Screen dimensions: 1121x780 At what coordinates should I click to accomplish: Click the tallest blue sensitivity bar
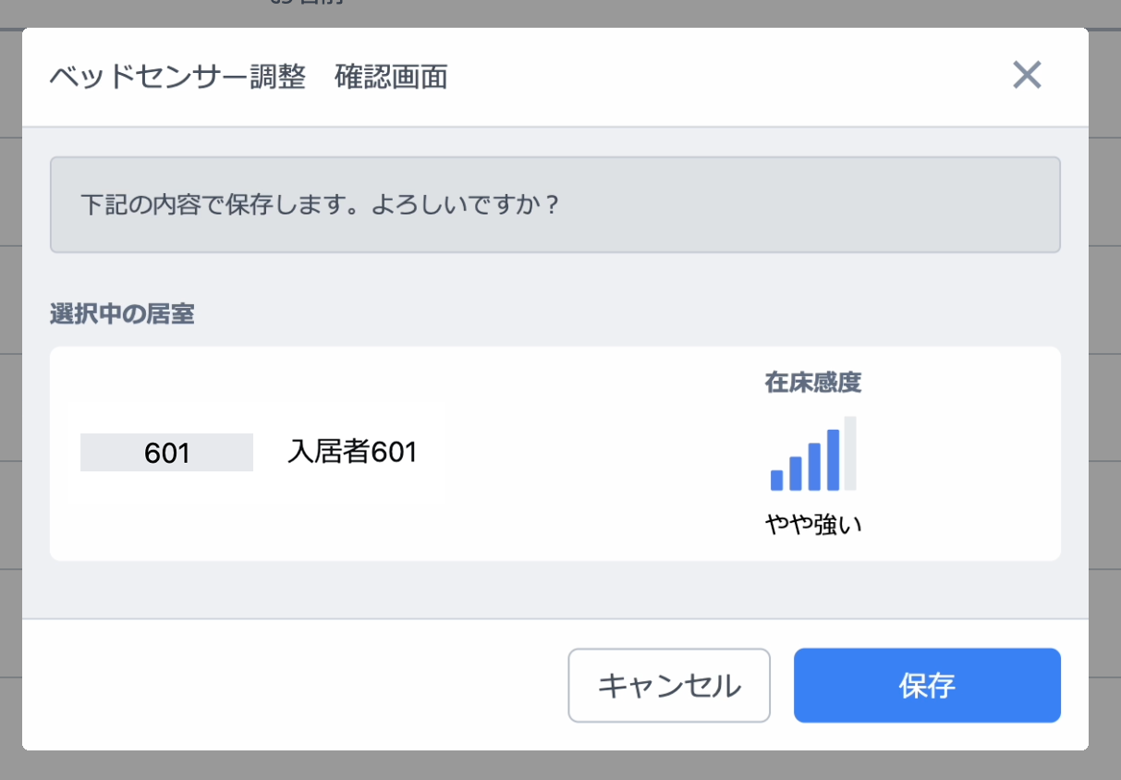pos(833,460)
